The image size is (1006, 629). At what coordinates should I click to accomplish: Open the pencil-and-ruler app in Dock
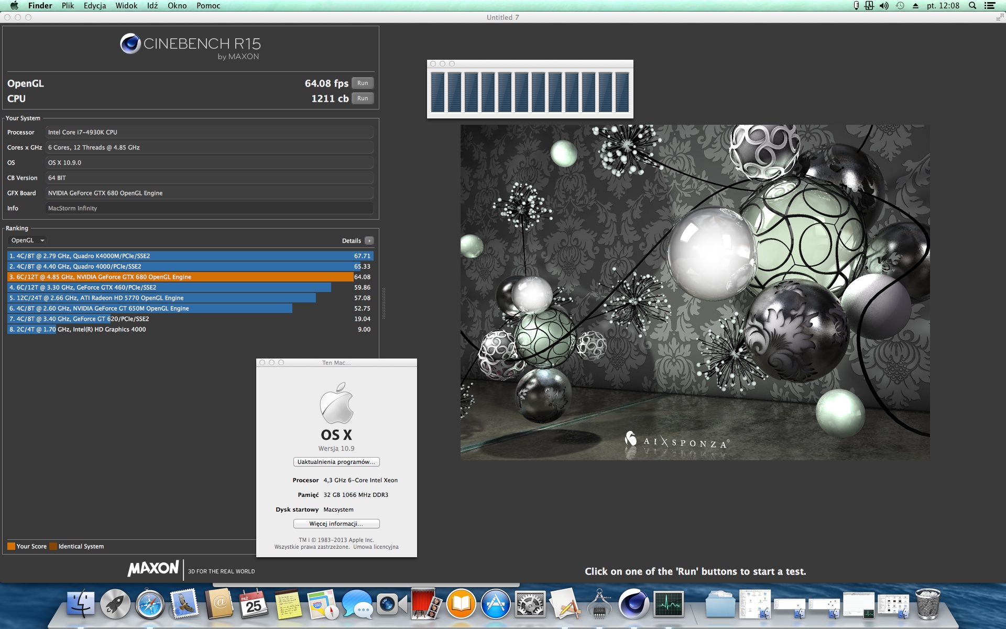tap(565, 604)
